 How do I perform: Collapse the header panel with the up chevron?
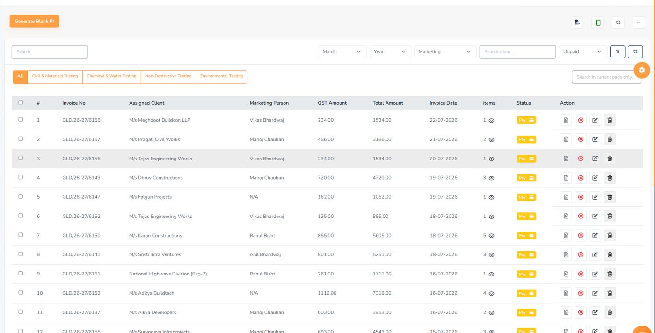tap(639, 22)
